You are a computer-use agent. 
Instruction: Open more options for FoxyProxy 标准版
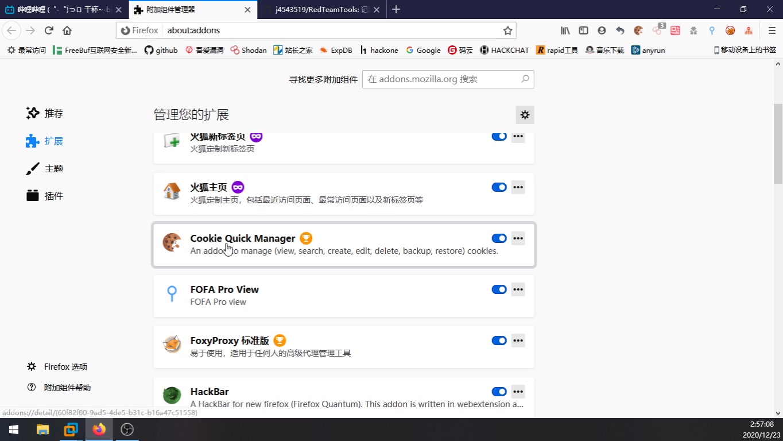[518, 340]
